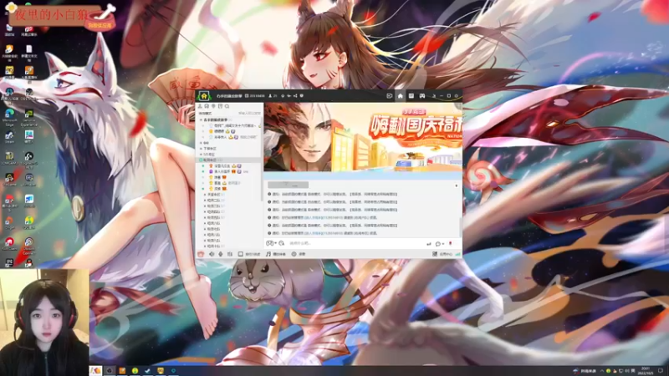Image resolution: width=669 pixels, height=376 pixels.
Task: Click the blue link in the fourth chat notice
Action: [324, 218]
